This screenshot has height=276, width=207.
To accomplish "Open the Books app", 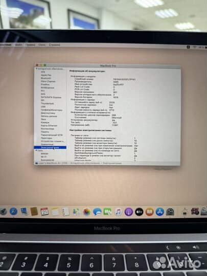I will [149, 212].
